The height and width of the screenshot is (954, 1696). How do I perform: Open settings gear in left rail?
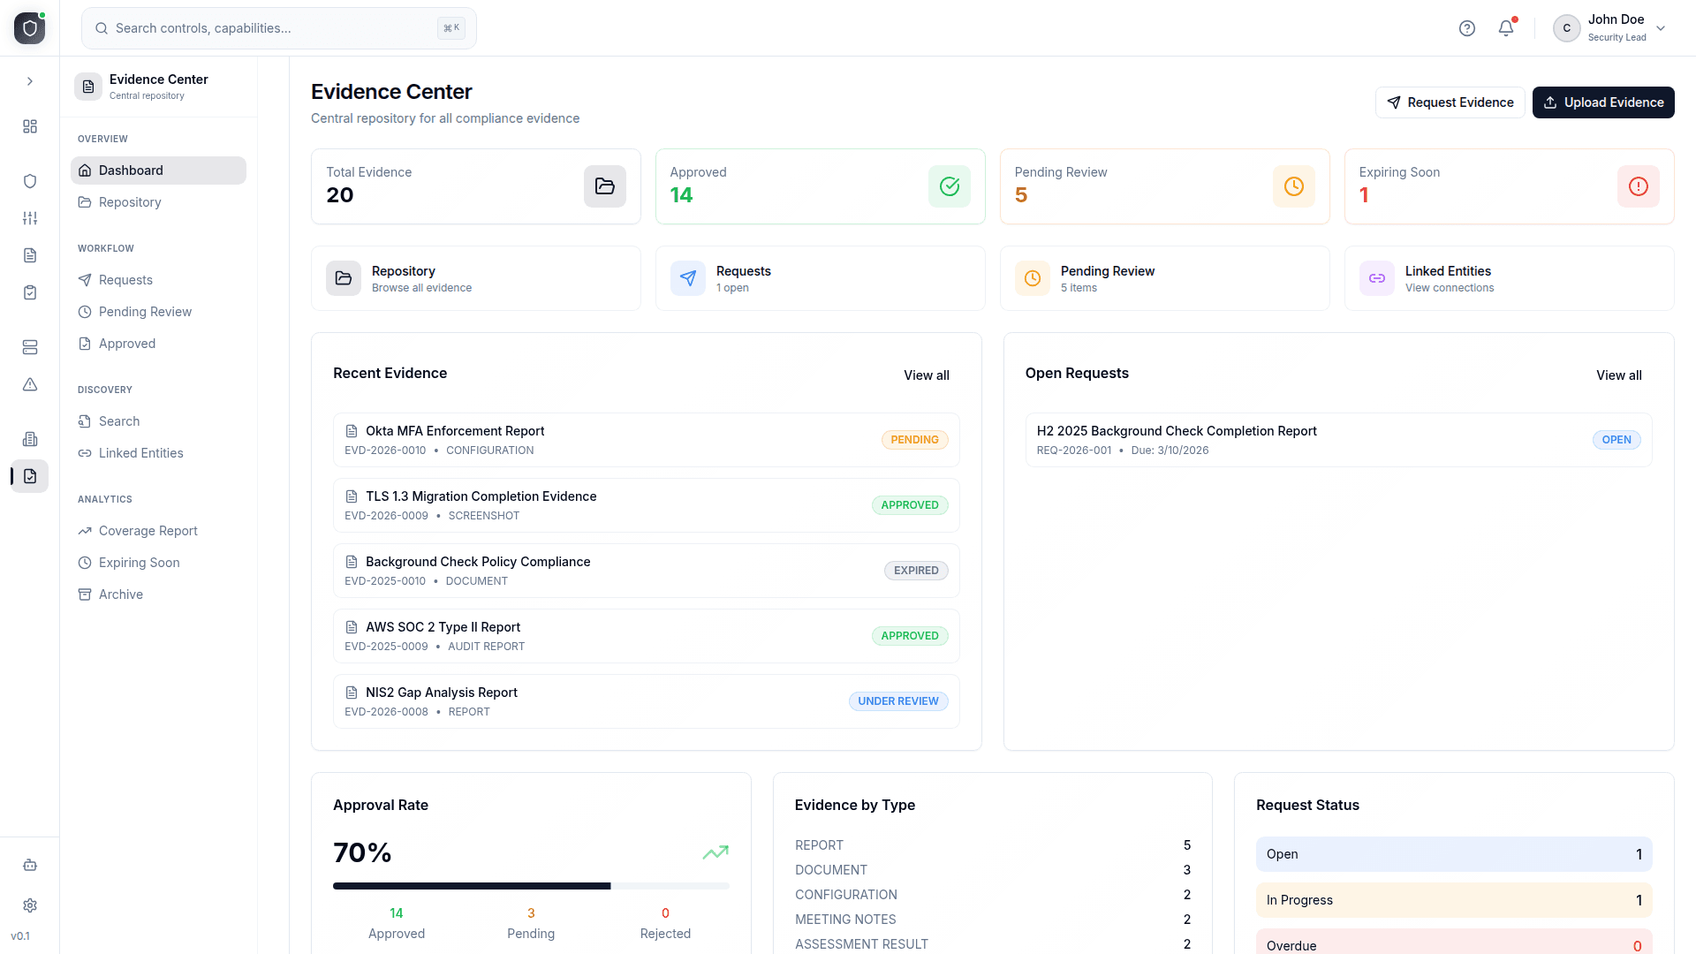[x=30, y=905]
